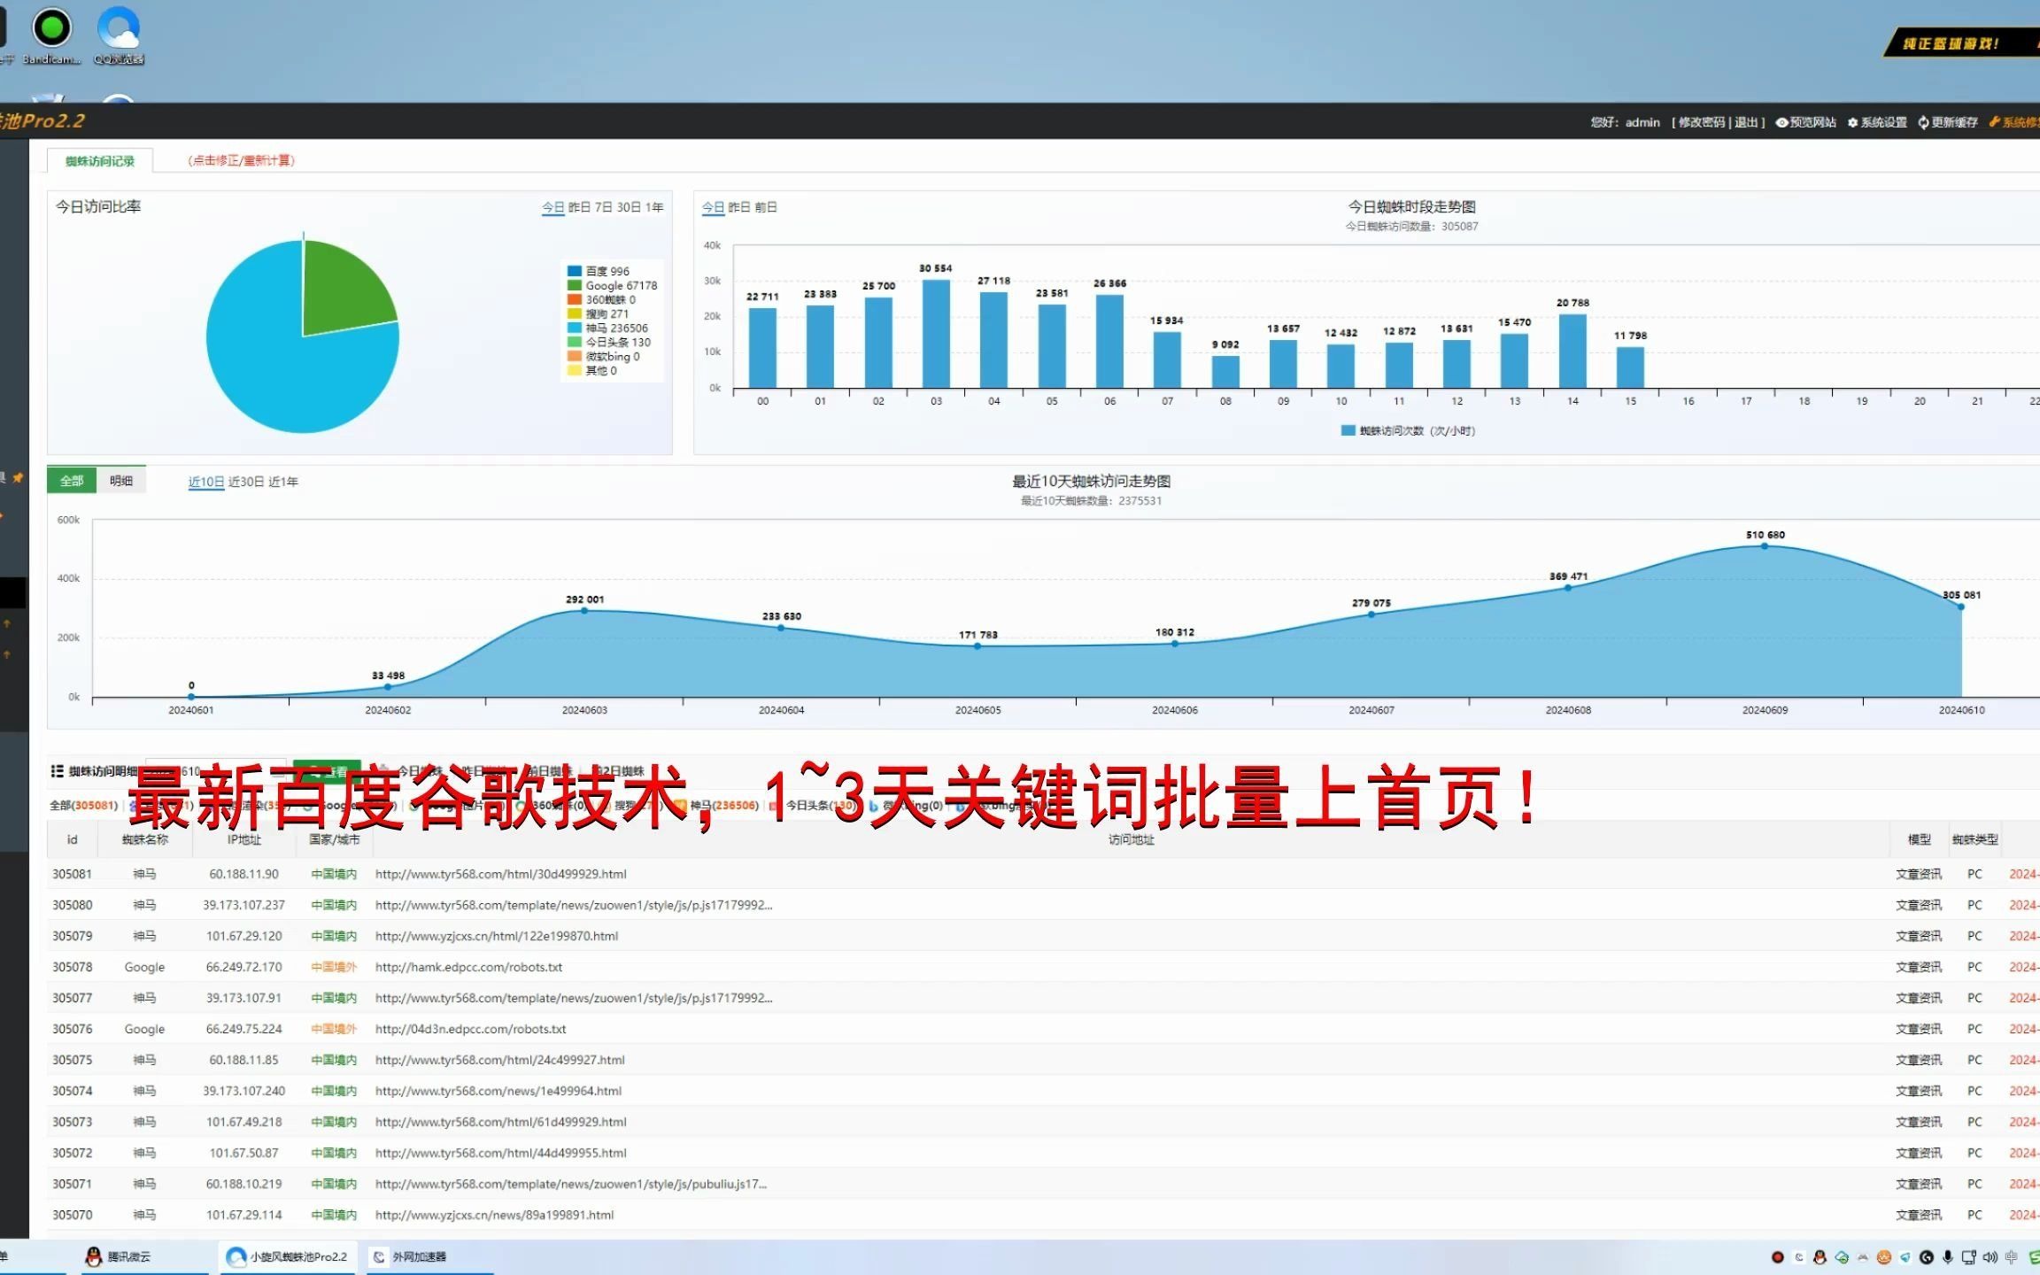This screenshot has height=1275, width=2040.
Task: Toggle Google 67178 legend swatch
Action: 574,285
